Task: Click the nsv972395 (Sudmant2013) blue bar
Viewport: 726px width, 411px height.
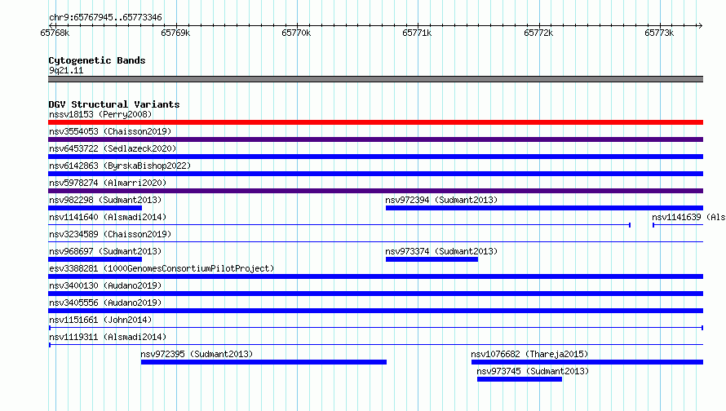Action: (263, 362)
